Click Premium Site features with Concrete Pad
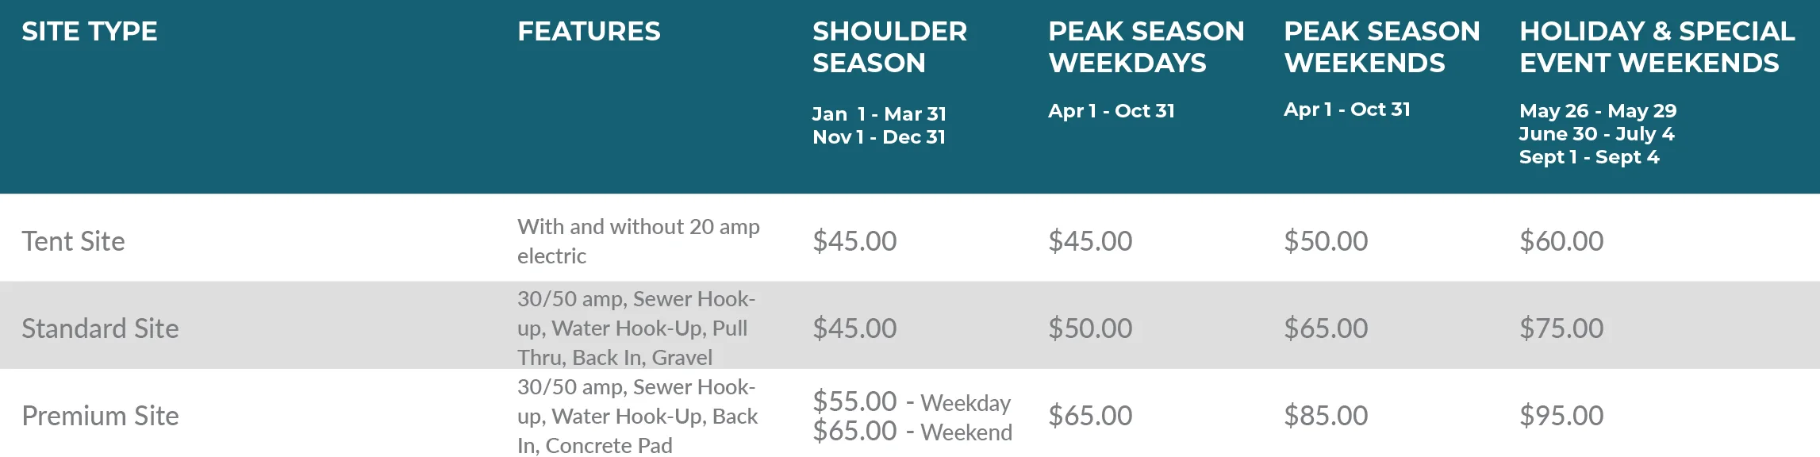This screenshot has width=1820, height=457. pyautogui.click(x=637, y=417)
